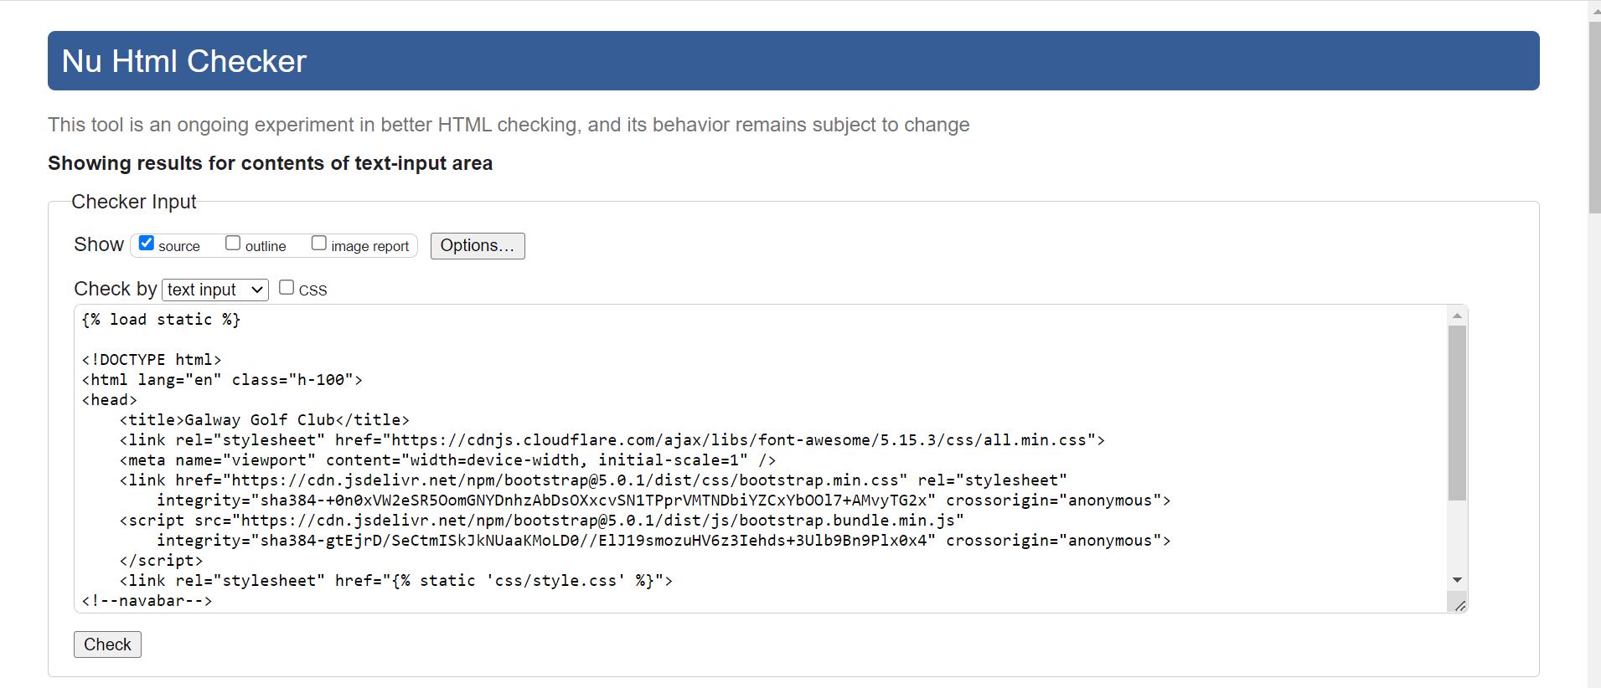The width and height of the screenshot is (1601, 688).
Task: Open the Check by text input dropdown
Action: (x=214, y=290)
